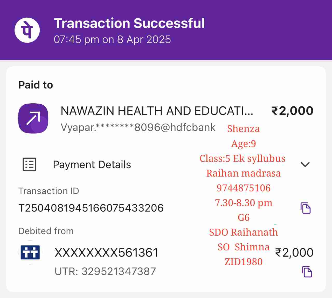Image resolution: width=332 pixels, height=298 pixels.
Task: Tap the Paid to heading
Action: pyautogui.click(x=36, y=85)
